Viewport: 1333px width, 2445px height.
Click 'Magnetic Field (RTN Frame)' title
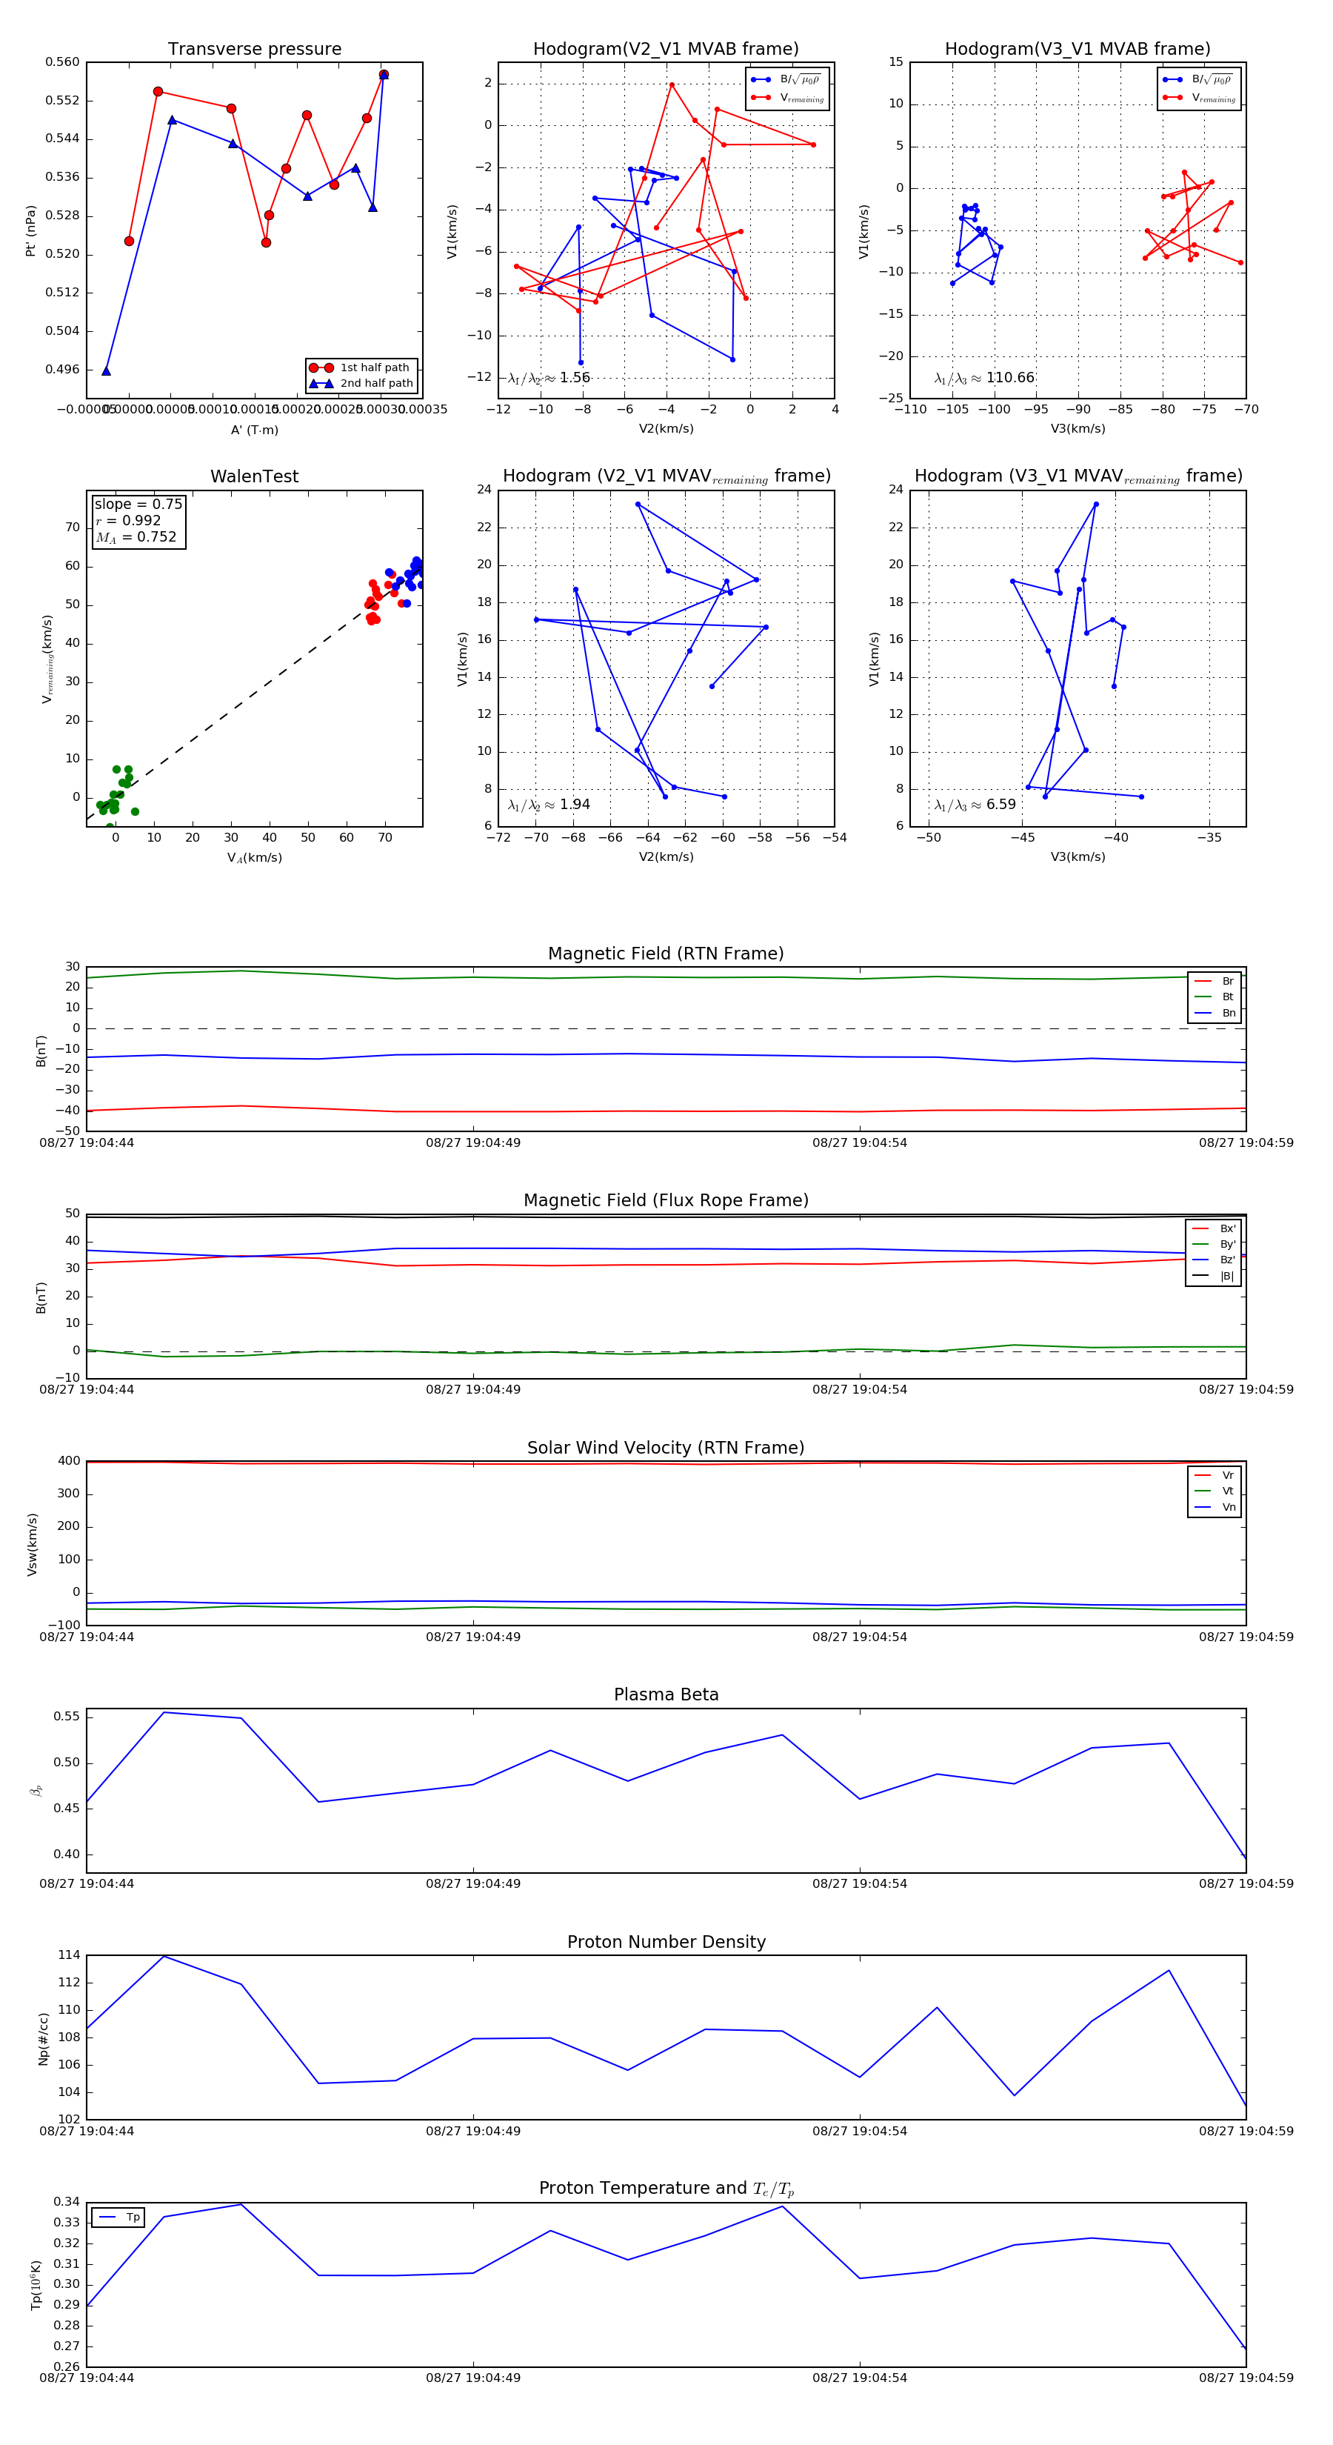tap(666, 954)
